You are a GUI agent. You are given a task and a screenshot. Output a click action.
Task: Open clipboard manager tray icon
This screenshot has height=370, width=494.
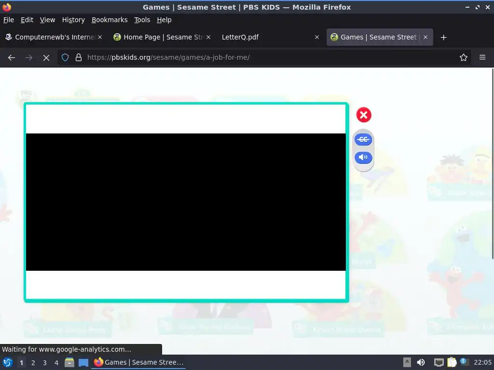(x=452, y=362)
